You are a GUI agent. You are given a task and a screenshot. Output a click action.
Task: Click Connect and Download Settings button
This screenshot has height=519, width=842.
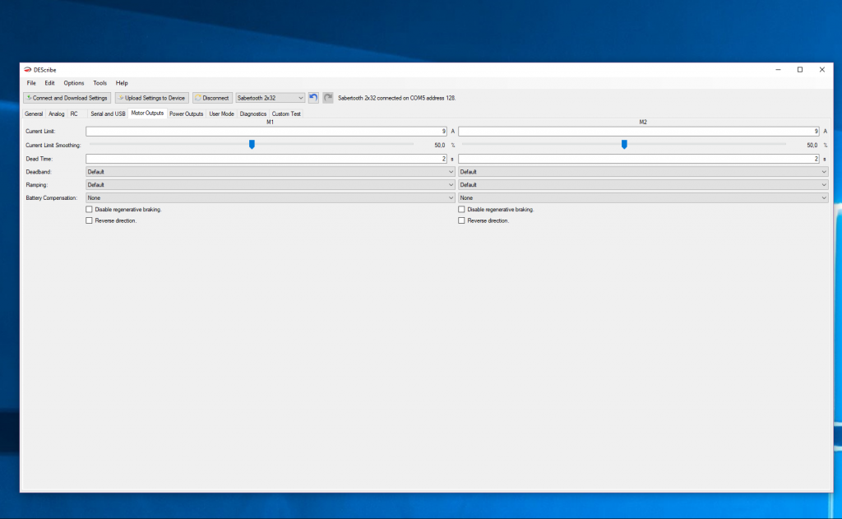tap(67, 98)
